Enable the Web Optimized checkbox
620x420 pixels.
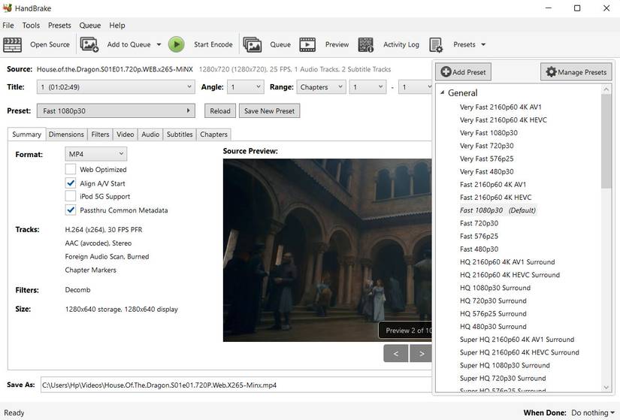click(x=71, y=170)
